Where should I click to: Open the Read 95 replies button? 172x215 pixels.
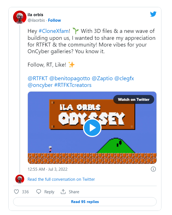point(85,202)
